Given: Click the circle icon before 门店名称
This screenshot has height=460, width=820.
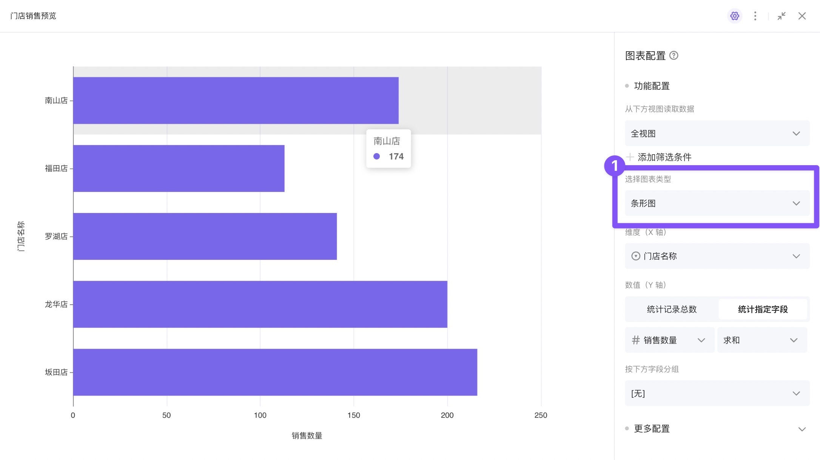Looking at the screenshot, I should tap(636, 256).
